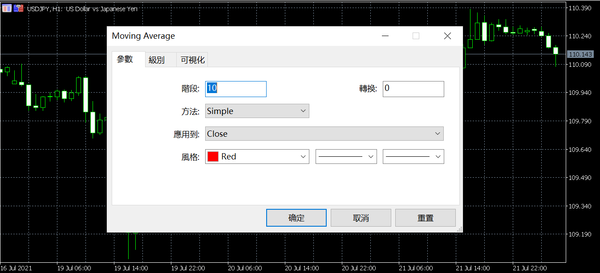Click the 确定 button

click(296, 218)
